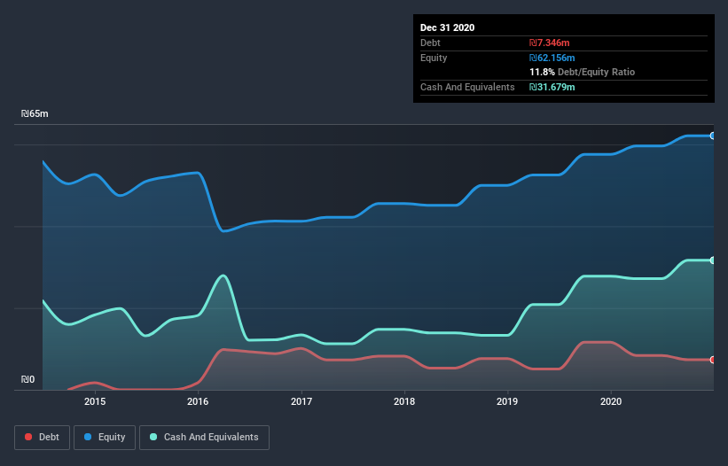
Task: Select the 2015 x-axis label
Action: pos(95,401)
